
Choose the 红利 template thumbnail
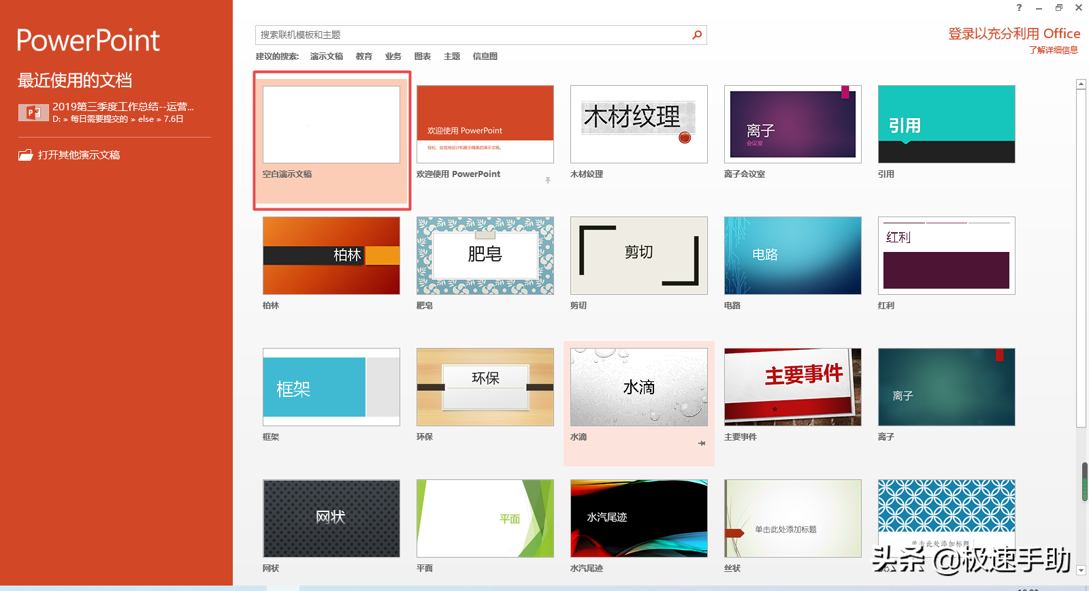947,256
